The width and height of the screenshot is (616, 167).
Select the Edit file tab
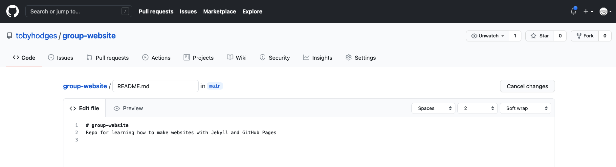pos(84,108)
